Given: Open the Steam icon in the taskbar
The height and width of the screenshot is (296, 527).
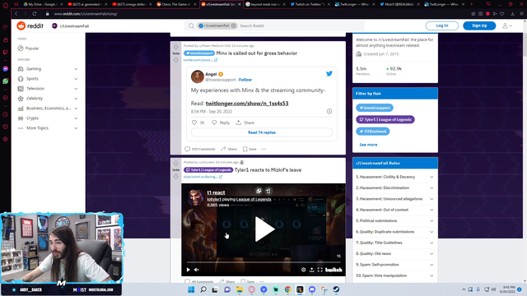Looking at the screenshot, I should (x=336, y=289).
